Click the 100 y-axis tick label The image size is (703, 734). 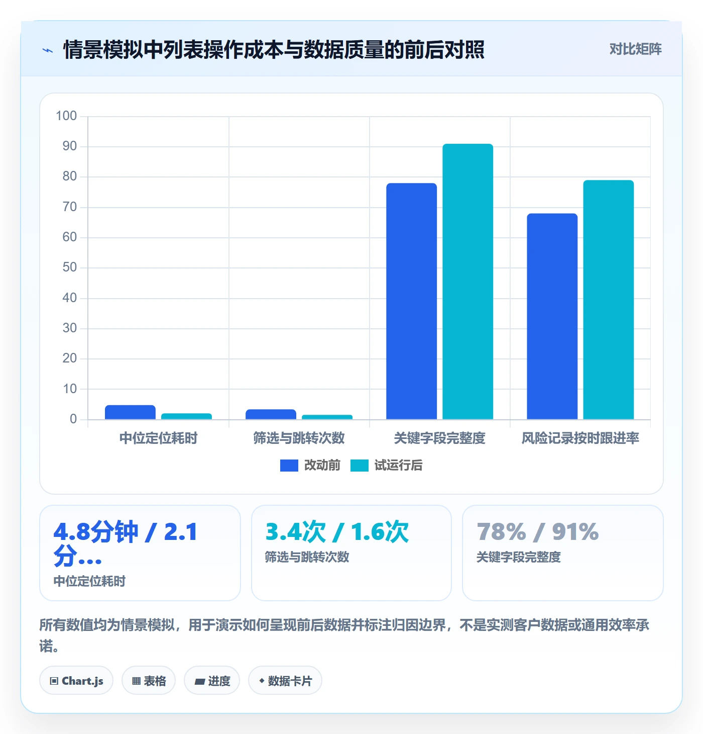click(66, 116)
